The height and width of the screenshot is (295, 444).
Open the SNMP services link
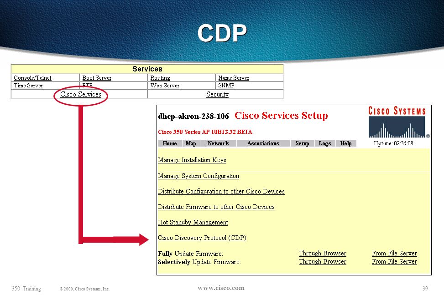[226, 85]
